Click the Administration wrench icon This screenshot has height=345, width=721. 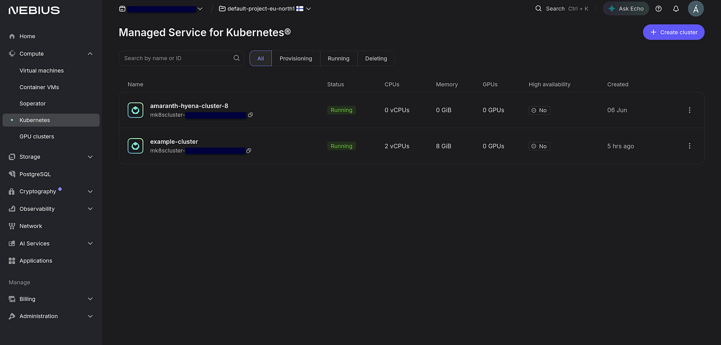click(x=12, y=316)
